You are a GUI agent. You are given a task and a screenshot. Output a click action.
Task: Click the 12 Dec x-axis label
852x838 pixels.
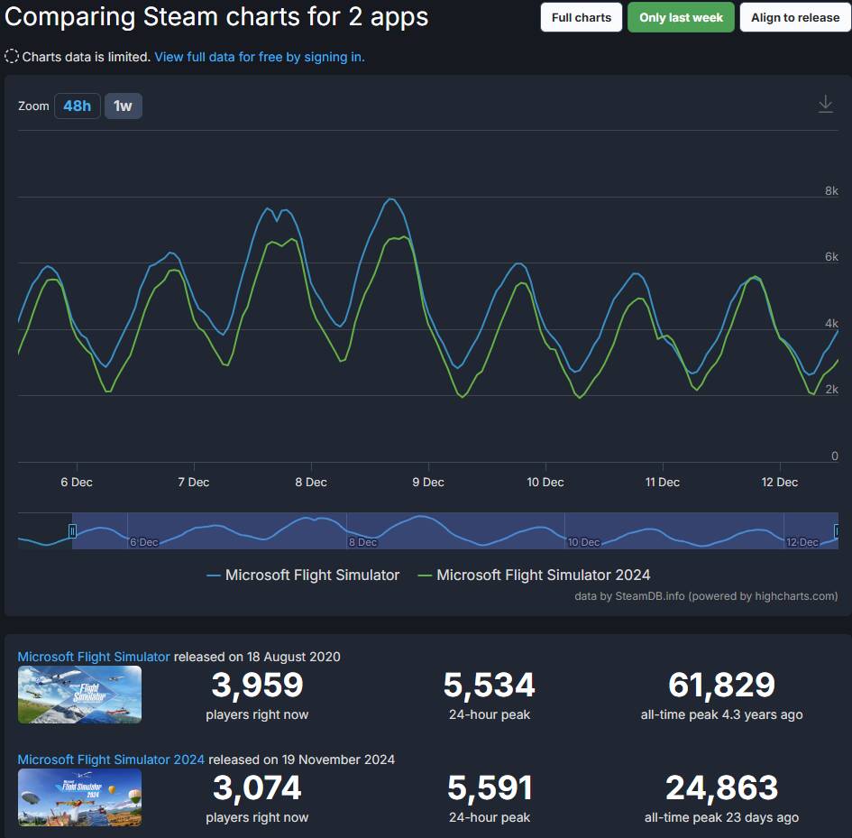pyautogui.click(x=779, y=482)
